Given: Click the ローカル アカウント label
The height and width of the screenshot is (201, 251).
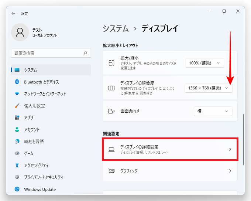Looking at the screenshot, I should tap(45, 35).
